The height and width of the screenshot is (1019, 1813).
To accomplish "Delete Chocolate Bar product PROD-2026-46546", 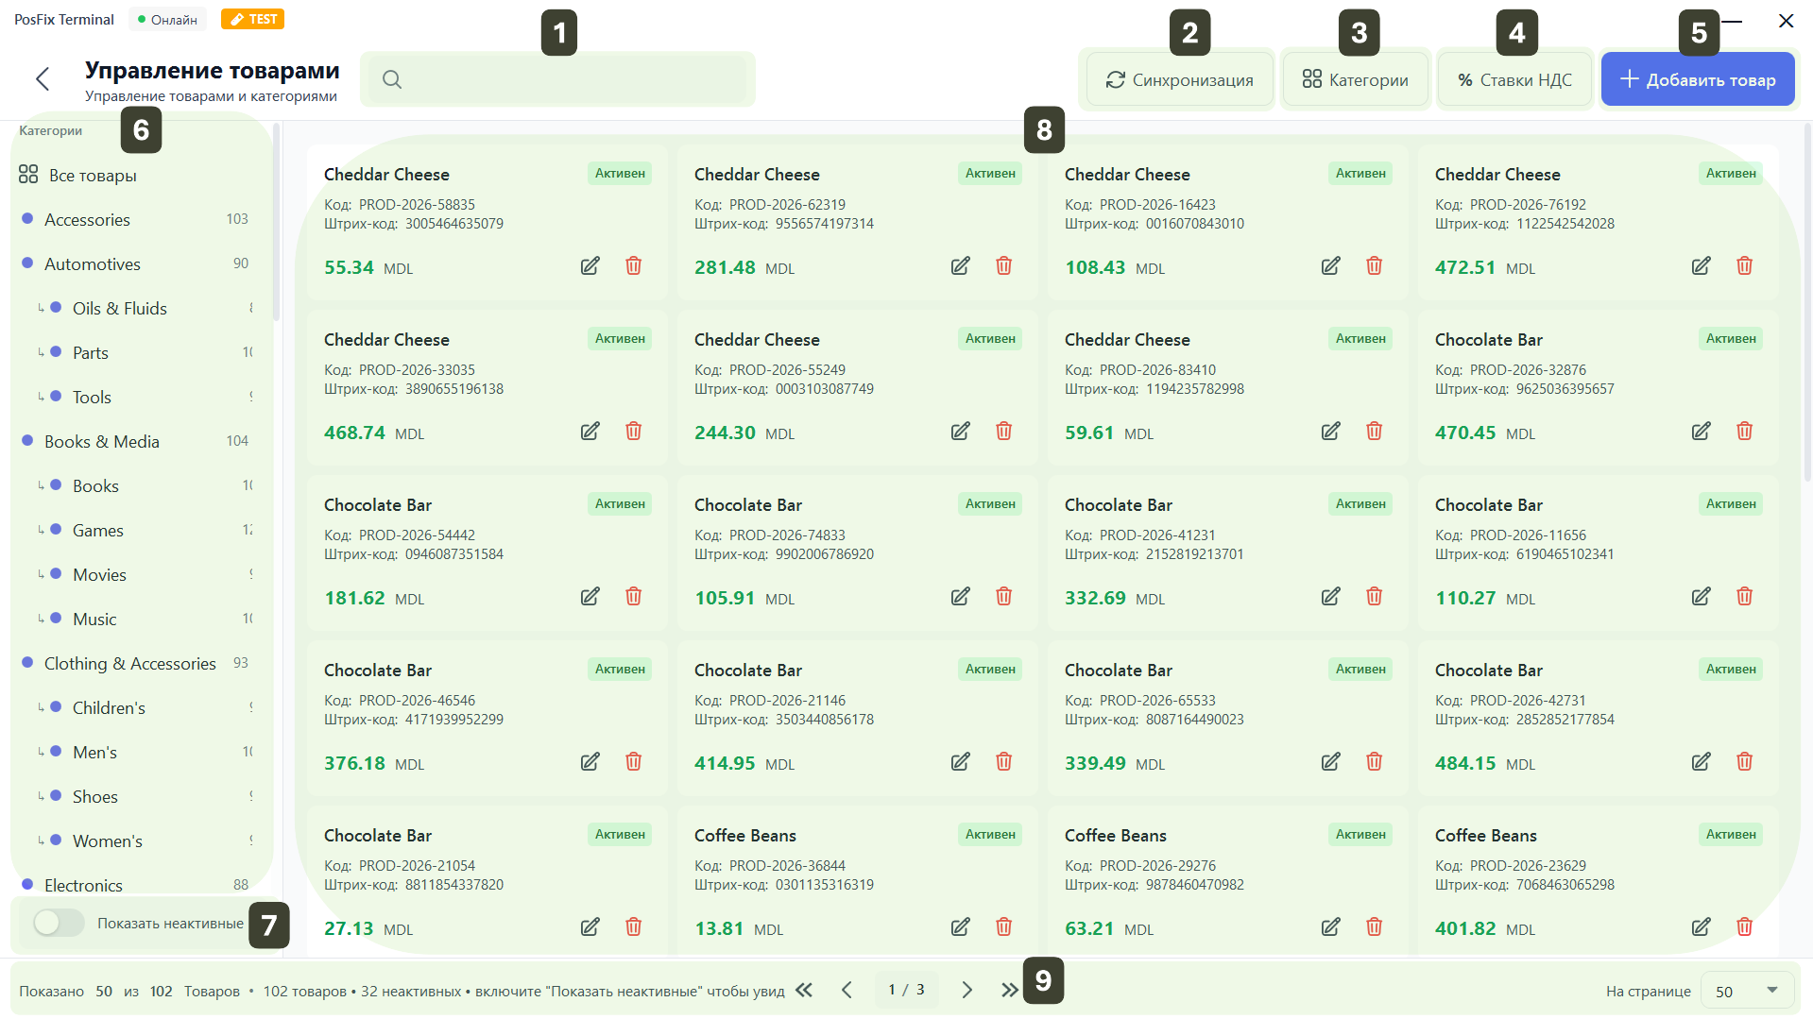I will pyautogui.click(x=633, y=762).
